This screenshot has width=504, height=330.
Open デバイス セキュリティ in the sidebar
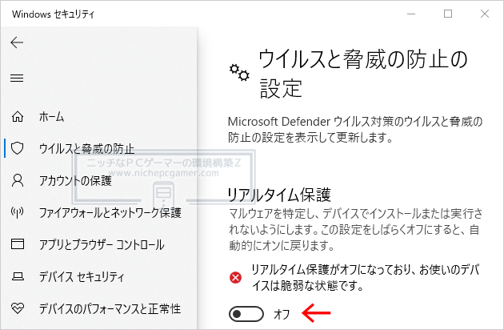[x=82, y=276]
